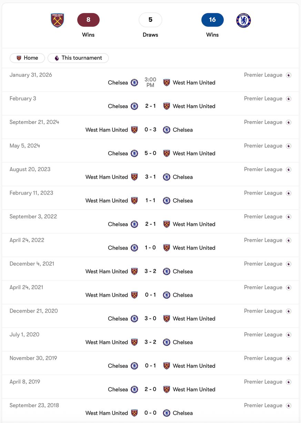301x423 pixels.
Task: Click Premier League icon on August 20, 2023 row
Action: click(289, 170)
